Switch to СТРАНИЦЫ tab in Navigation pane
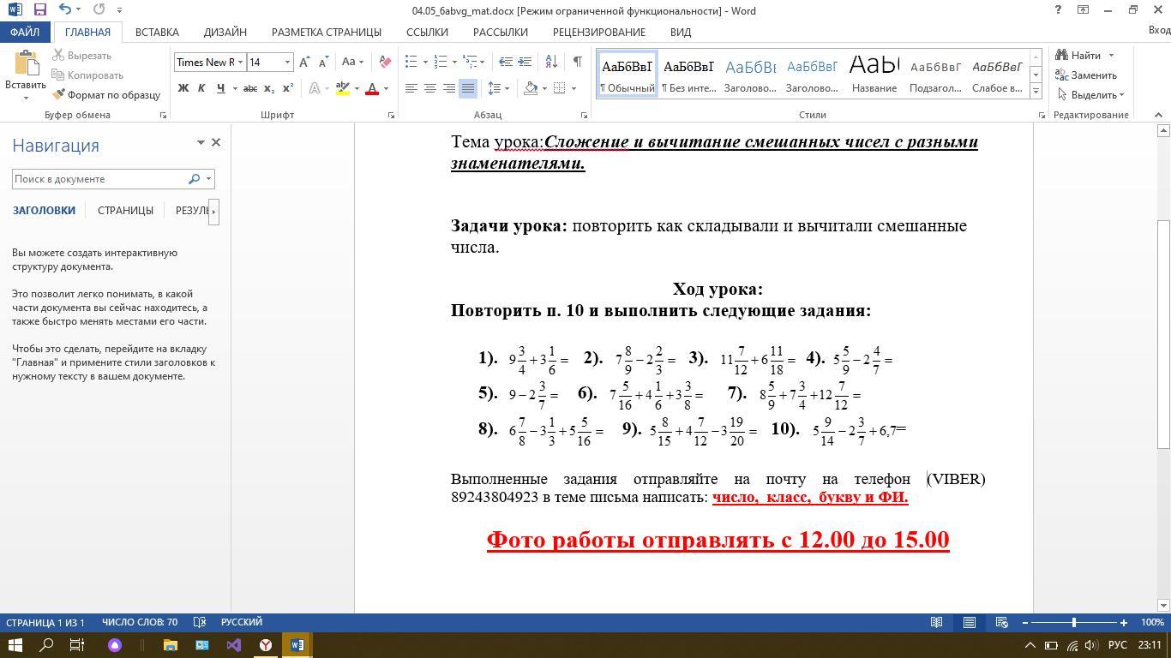The height and width of the screenshot is (658, 1171). tap(125, 210)
